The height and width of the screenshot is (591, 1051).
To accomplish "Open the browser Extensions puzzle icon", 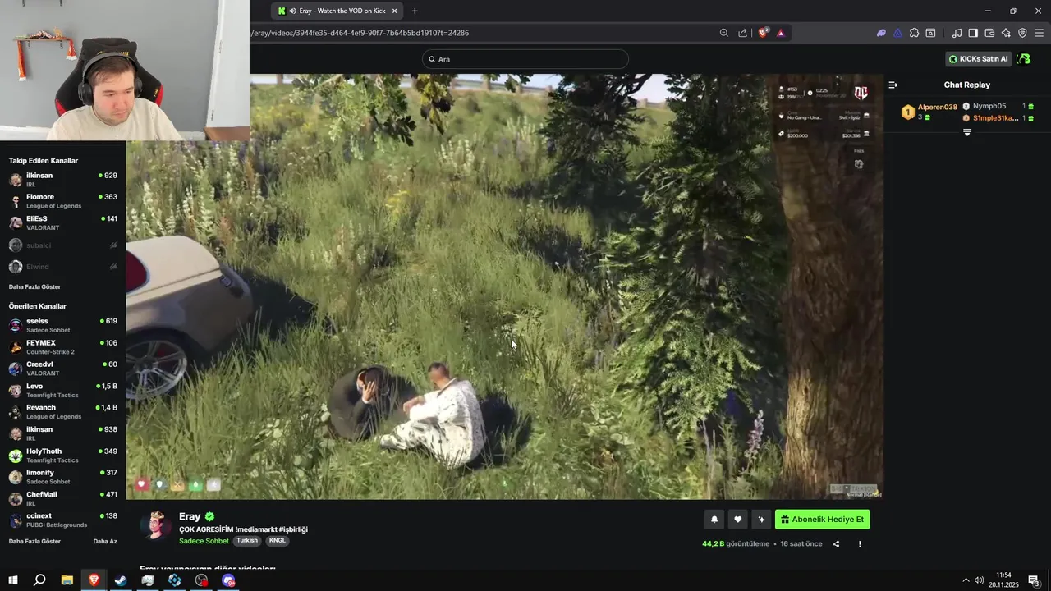I will click(x=914, y=33).
